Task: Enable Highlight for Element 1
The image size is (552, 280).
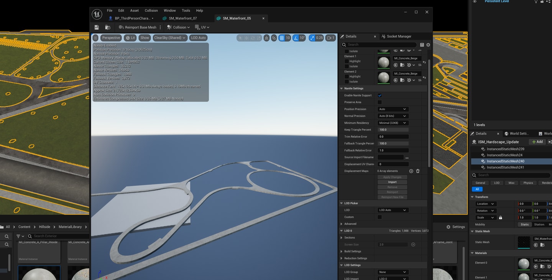Action: click(x=347, y=61)
